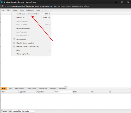Open Change Log Levels dialog
The height and width of the screenshot is (113, 131).
23,54
